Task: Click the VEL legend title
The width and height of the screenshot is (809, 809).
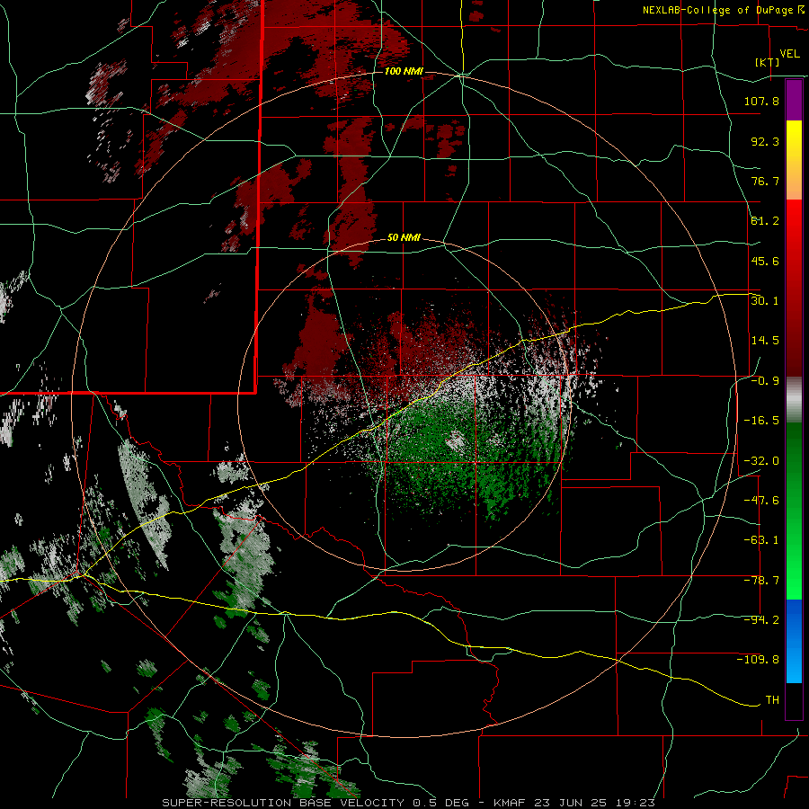Action: [789, 54]
